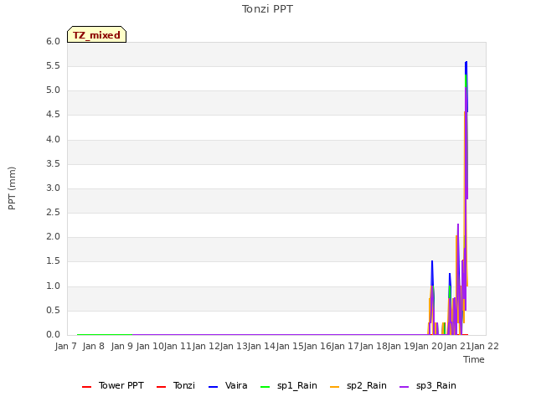Viewport: 536px width, 402px height.
Task: Click the Tower PPT legend entry
Action: pos(113,385)
